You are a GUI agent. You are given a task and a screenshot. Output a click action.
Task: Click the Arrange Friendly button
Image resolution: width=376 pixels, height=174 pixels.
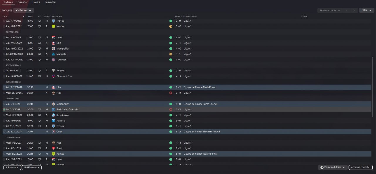point(360,167)
